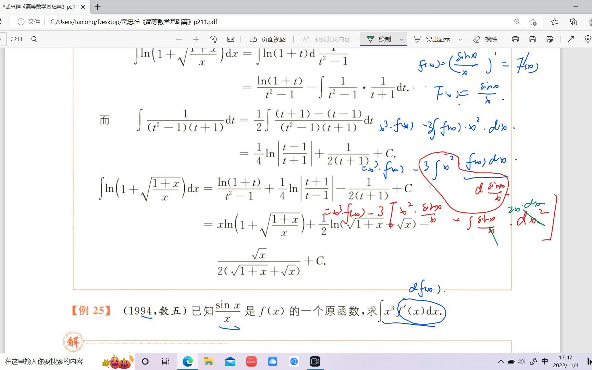Open the collections panel

click(573, 22)
